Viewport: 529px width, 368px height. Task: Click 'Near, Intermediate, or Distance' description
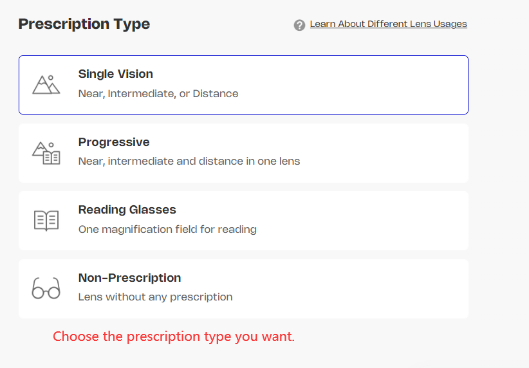pyautogui.click(x=158, y=94)
